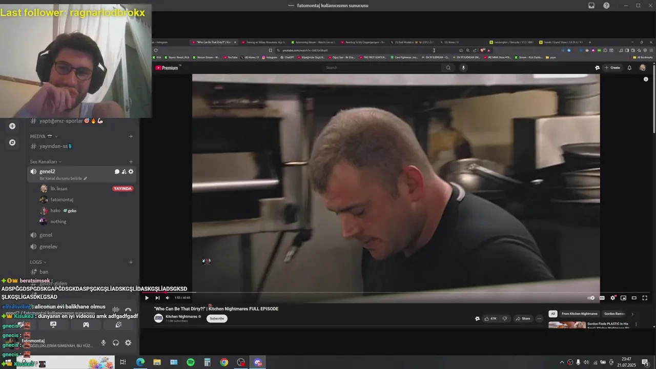This screenshot has width=656, height=369.
Task: Open Discord inbox icon in title bar
Action: pos(591,6)
